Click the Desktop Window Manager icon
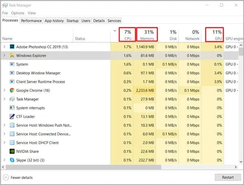 click(12, 73)
